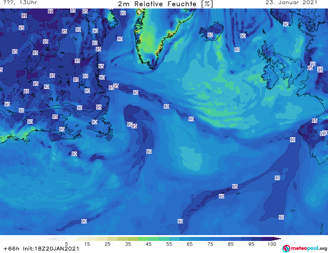
Task: Click the legend value "35"
Action: [x=128, y=244]
